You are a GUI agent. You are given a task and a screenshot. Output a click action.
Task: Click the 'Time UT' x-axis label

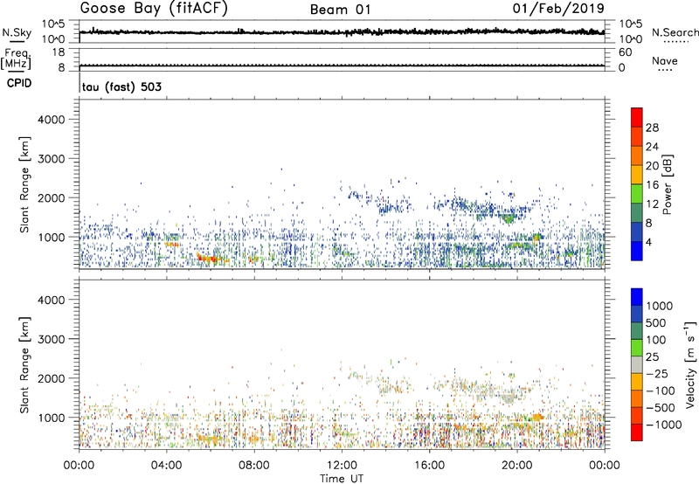342,479
